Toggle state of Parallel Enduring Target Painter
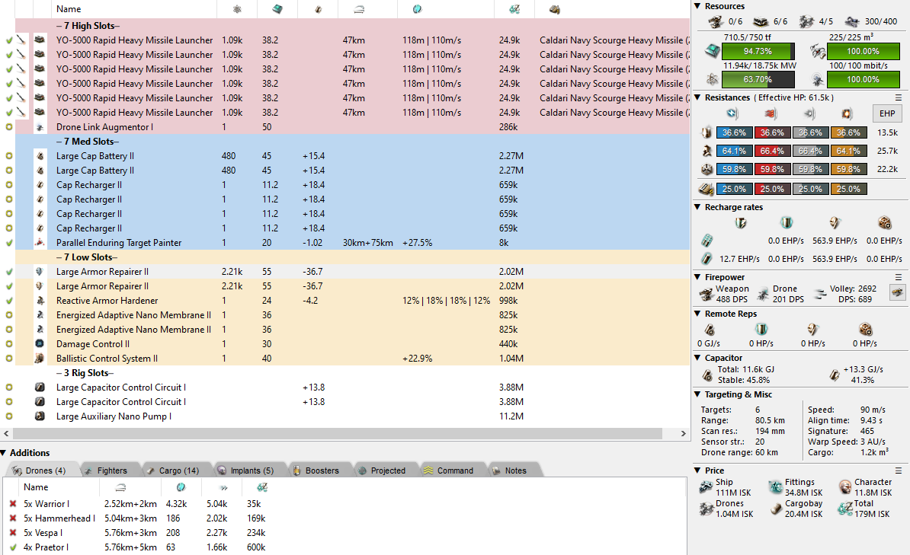Viewport: 910px width, 555px height. pyautogui.click(x=8, y=243)
